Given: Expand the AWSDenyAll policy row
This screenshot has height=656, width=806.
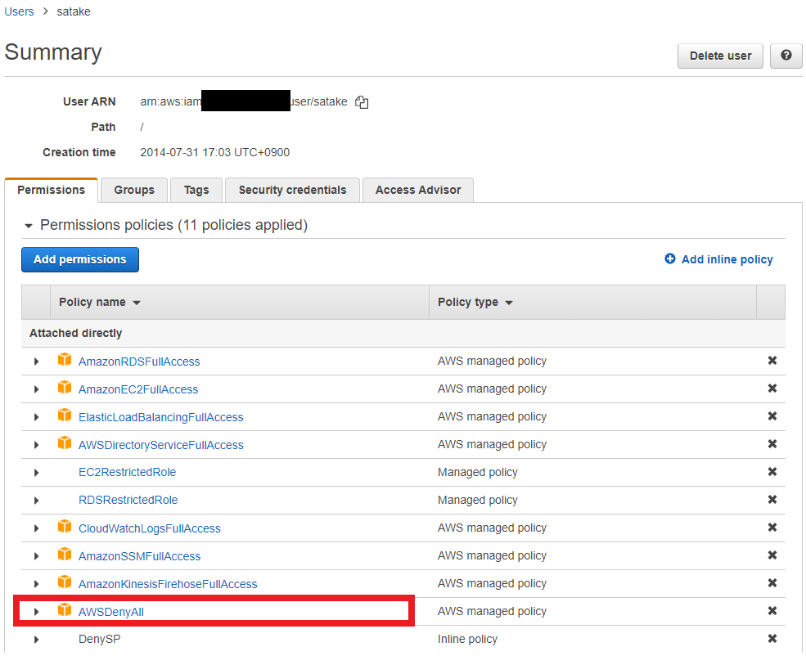Looking at the screenshot, I should [36, 612].
